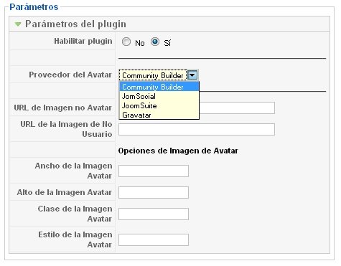Click the Habilitar plugin label
The width and height of the screenshot is (341, 266).
point(83,41)
